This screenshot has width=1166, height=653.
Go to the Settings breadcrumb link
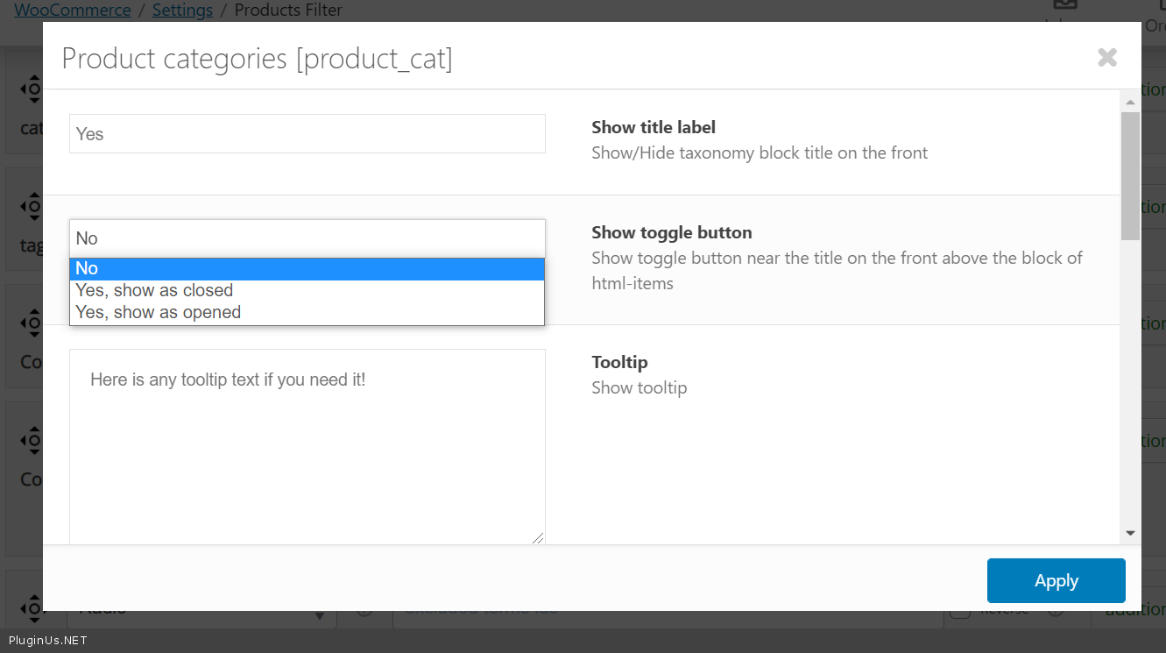182,11
